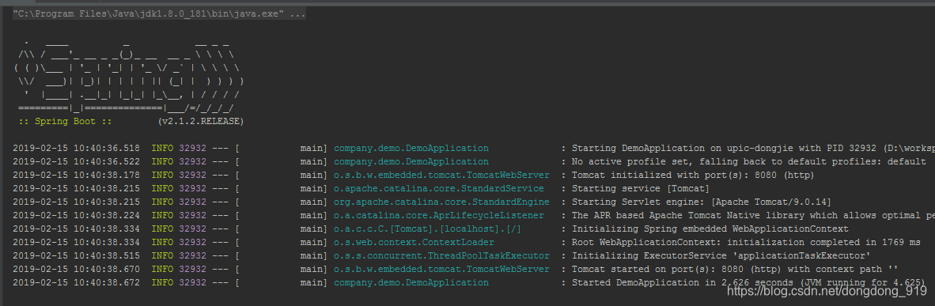Click the ":: Spring Boot ::" banner label
This screenshot has width=935, height=306.
coord(65,121)
